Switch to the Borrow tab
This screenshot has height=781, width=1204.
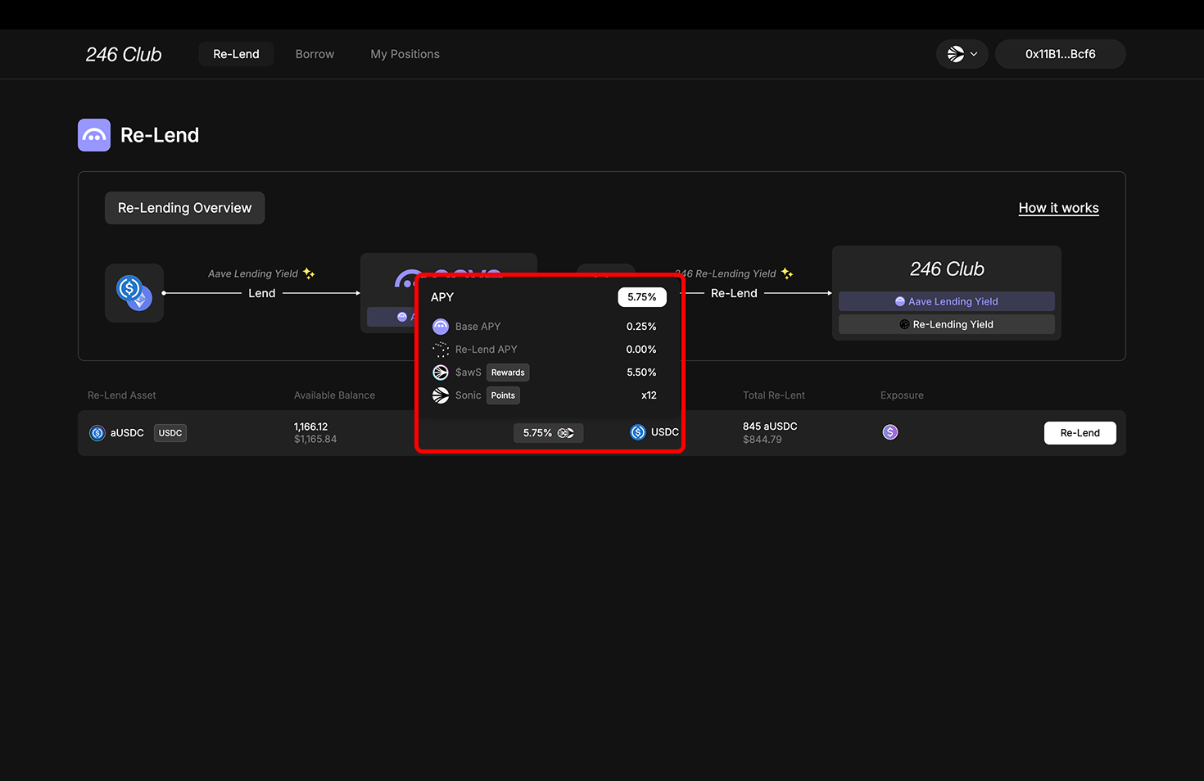315,54
